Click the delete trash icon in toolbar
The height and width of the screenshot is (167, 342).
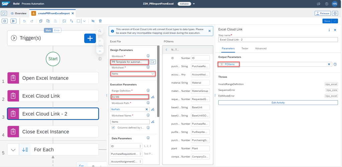pos(100,21)
